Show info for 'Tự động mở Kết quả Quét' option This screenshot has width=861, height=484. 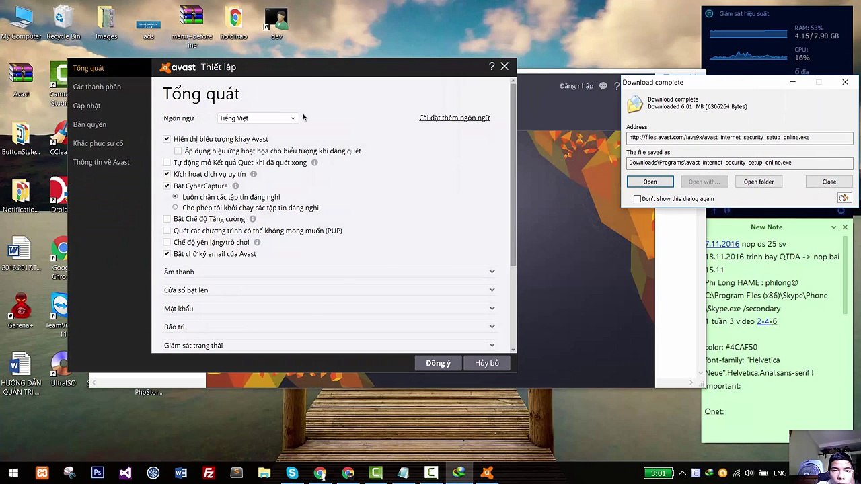click(314, 163)
